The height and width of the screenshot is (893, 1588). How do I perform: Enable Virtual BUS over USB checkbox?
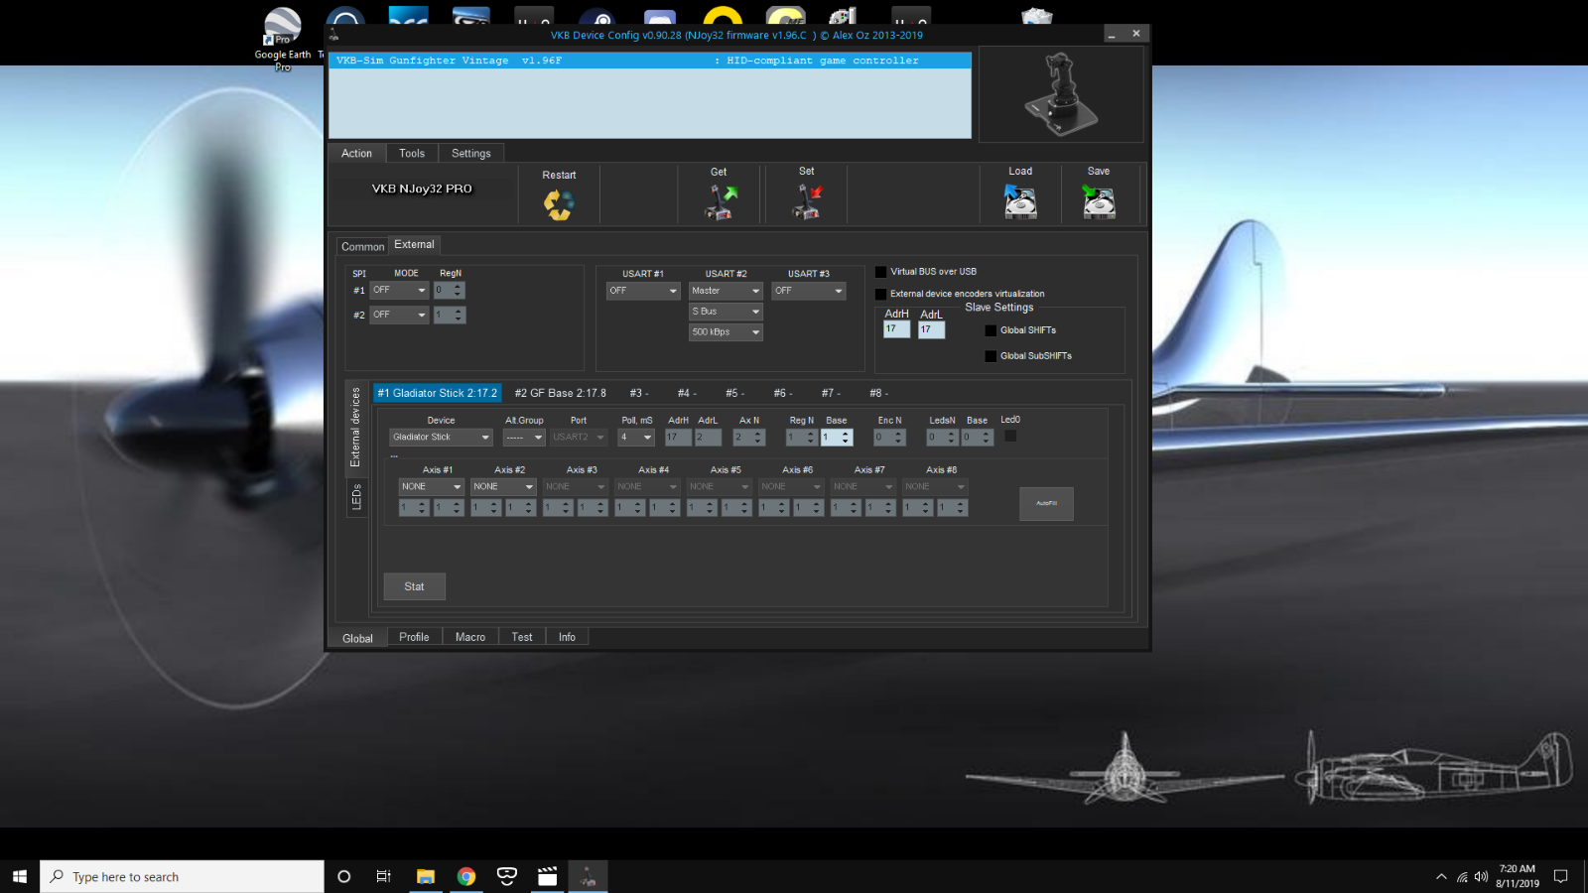coord(880,272)
